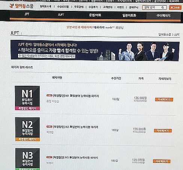Open the 장바구니 cart link
The width and height of the screenshot is (183, 170).
(x=133, y=8)
